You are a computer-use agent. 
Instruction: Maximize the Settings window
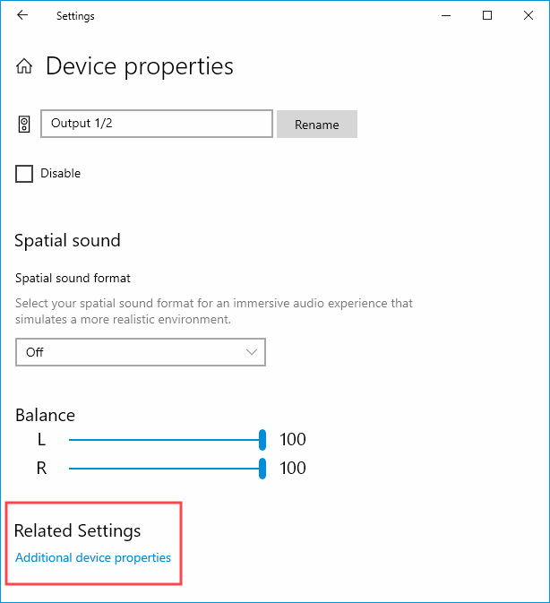(487, 16)
